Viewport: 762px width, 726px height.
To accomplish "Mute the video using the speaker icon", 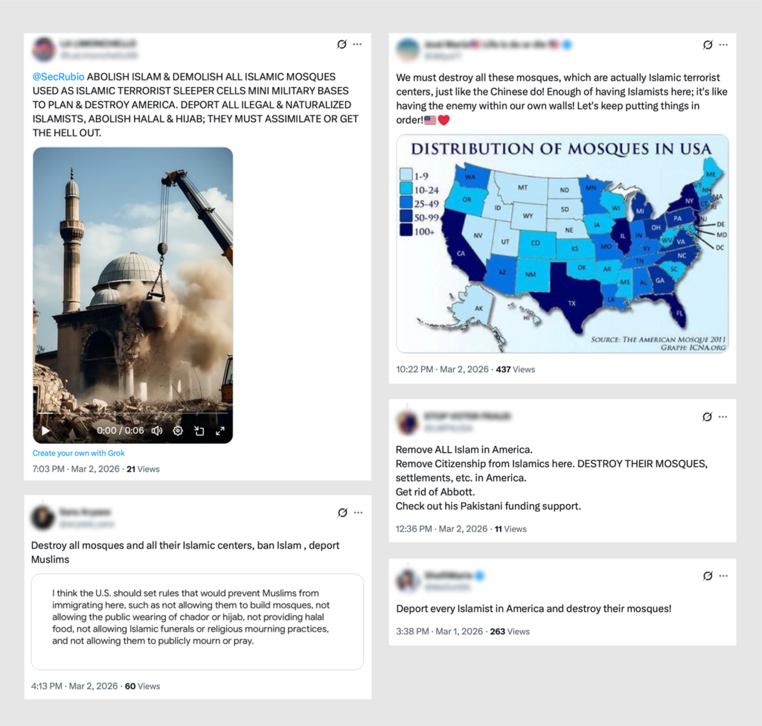I will [x=157, y=431].
